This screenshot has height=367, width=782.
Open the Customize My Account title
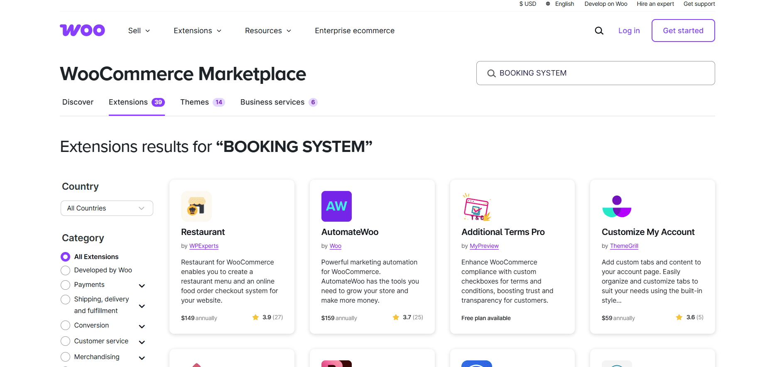[648, 232]
